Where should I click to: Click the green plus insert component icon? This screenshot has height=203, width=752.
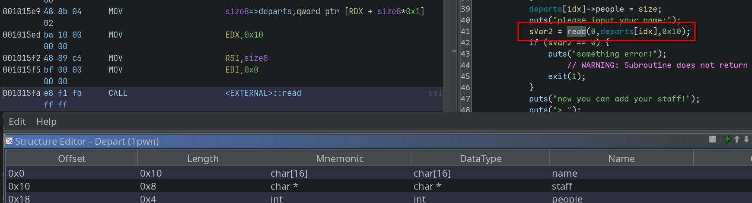[727, 139]
